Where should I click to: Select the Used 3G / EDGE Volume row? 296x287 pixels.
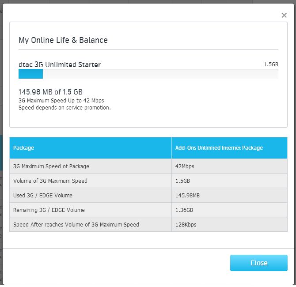pos(43,195)
